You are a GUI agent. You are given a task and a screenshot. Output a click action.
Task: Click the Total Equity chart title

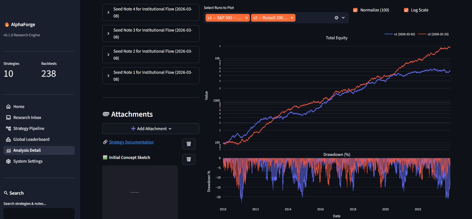tap(337, 38)
